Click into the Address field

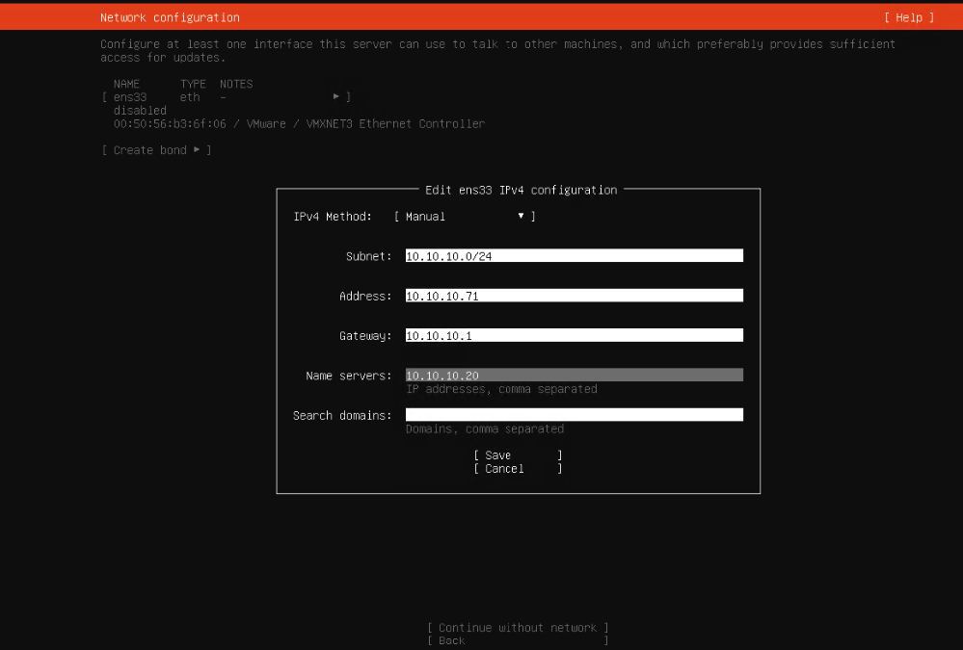coord(574,296)
